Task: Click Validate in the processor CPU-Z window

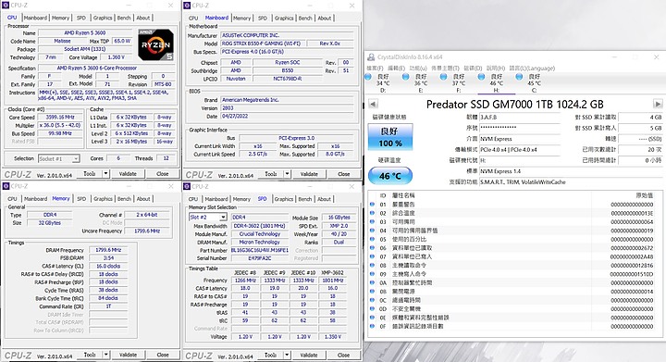Action: pos(128,173)
